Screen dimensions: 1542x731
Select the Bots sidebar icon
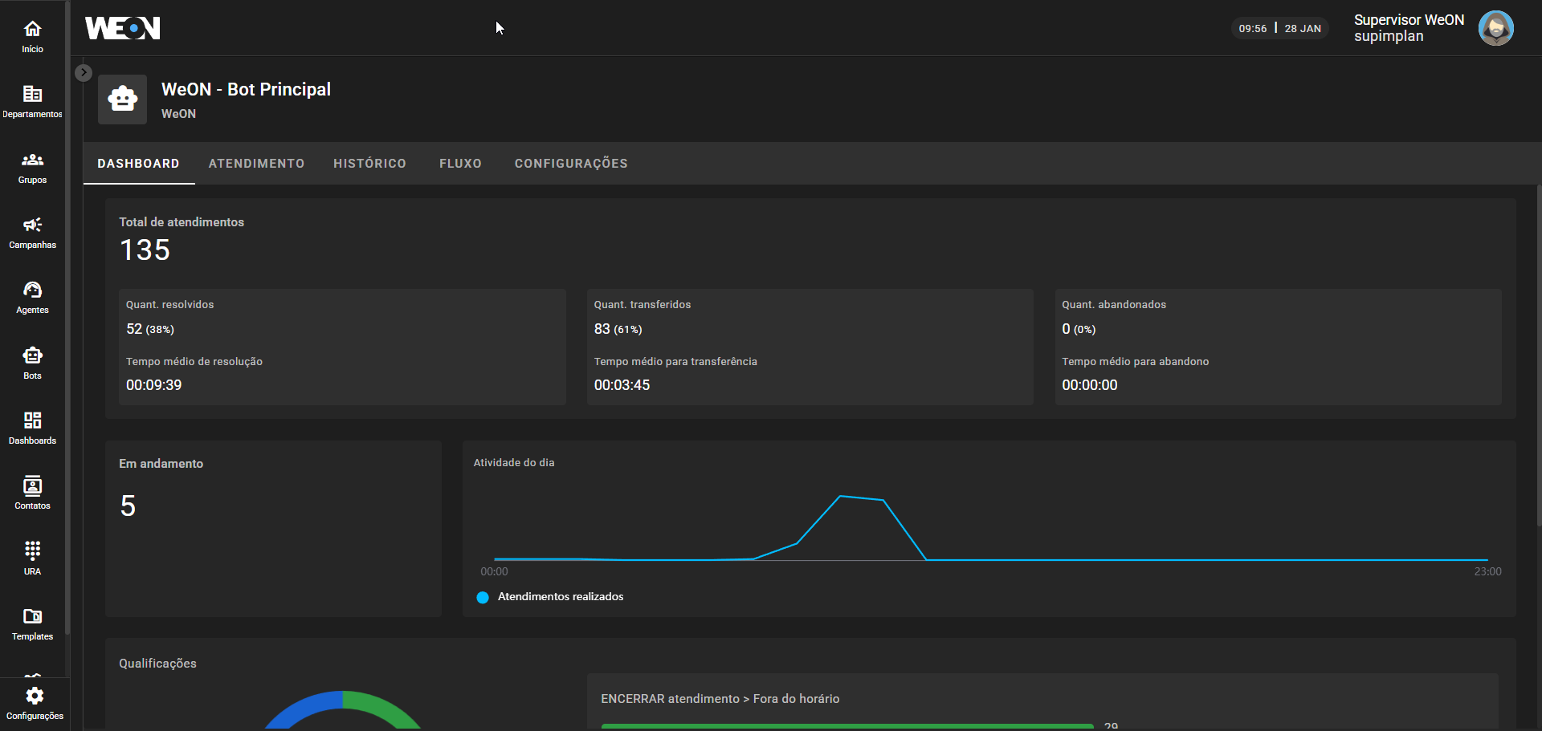coord(32,363)
